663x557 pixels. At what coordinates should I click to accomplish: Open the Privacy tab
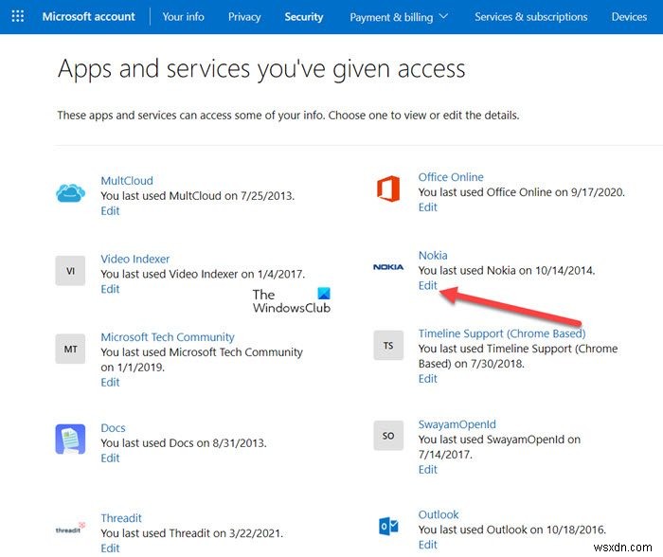coord(244,17)
